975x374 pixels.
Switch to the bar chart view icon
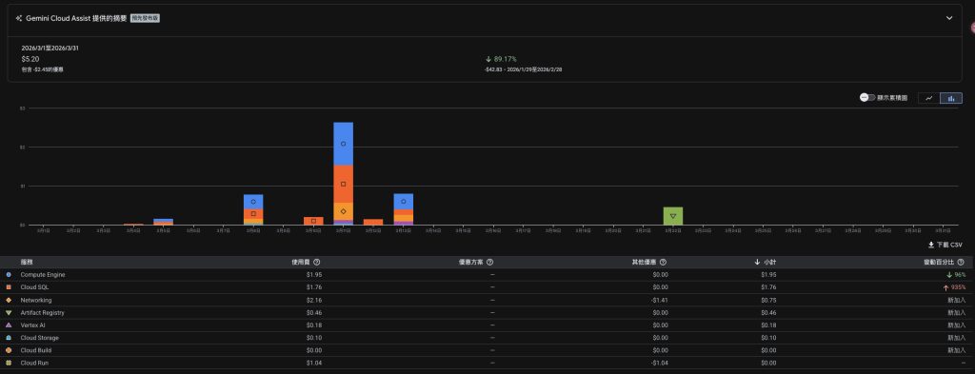point(951,98)
